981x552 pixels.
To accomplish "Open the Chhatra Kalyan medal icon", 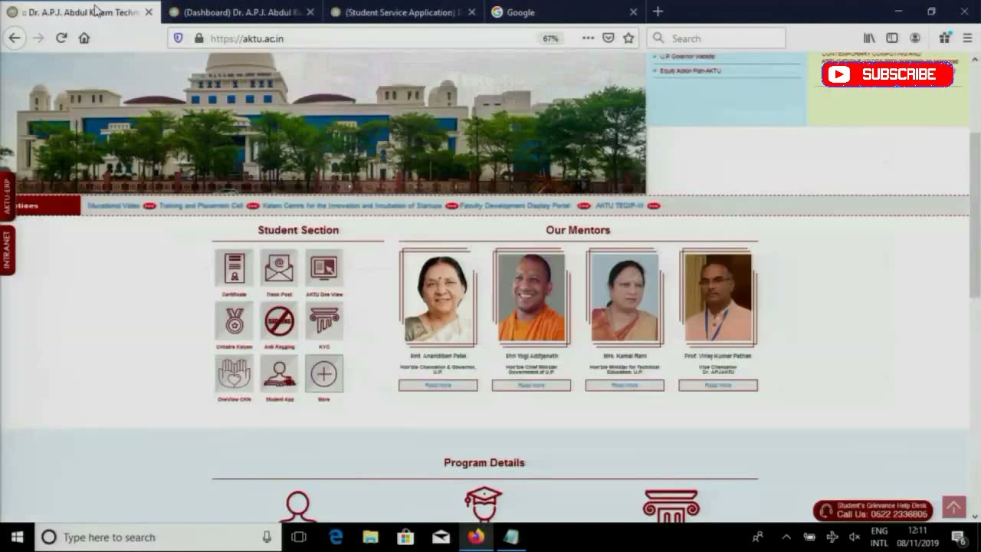I will pyautogui.click(x=234, y=320).
